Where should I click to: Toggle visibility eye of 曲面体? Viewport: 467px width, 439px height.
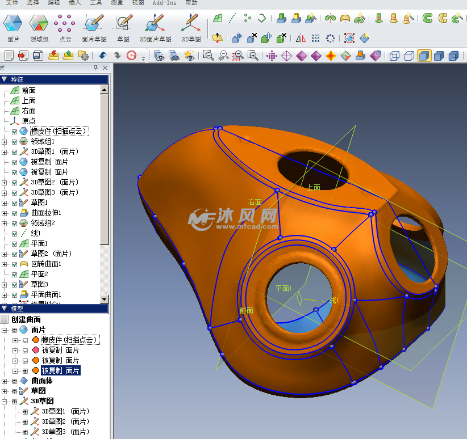(15, 381)
